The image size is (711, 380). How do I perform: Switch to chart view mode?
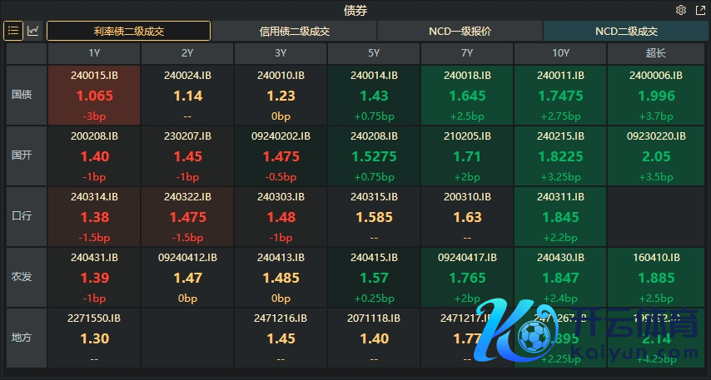33,31
